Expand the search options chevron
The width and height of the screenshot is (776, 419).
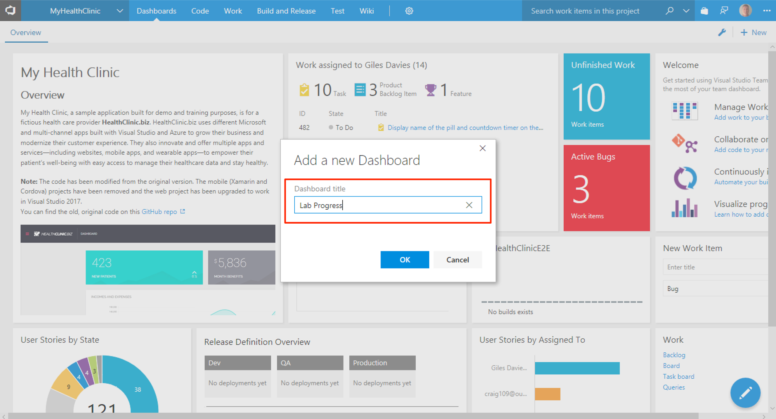(686, 11)
